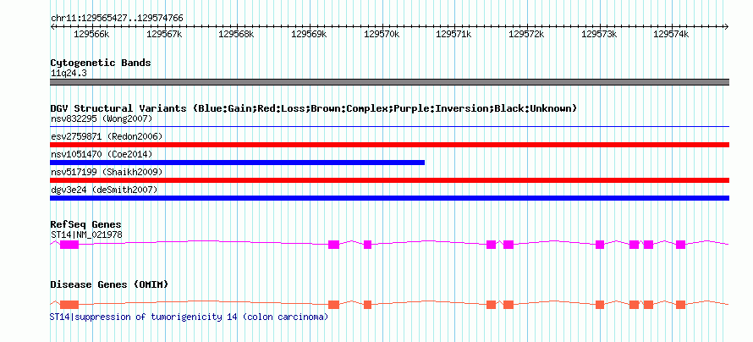Click the 129567k ruler tick label
The image size is (753, 342).
(164, 34)
